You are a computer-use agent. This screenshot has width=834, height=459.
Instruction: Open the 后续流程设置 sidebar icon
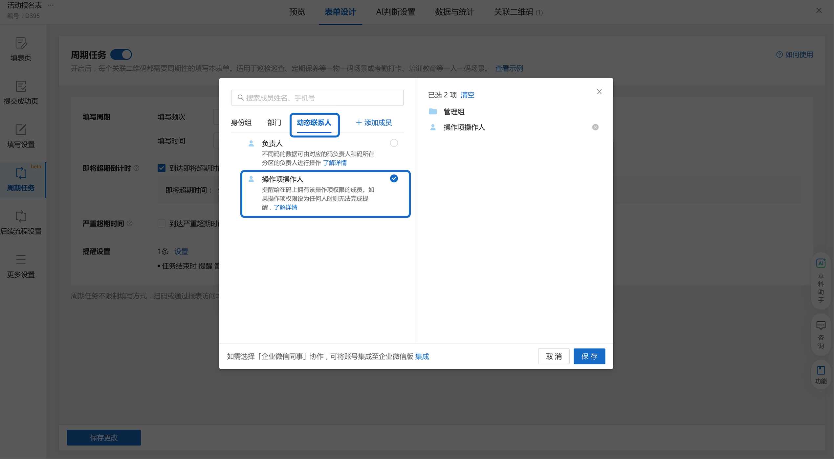pyautogui.click(x=21, y=217)
